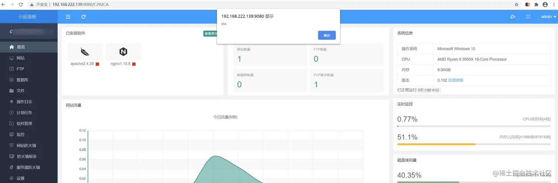Click the FTP数量 stat card
The width and height of the screenshot is (558, 183).
click(347, 55)
